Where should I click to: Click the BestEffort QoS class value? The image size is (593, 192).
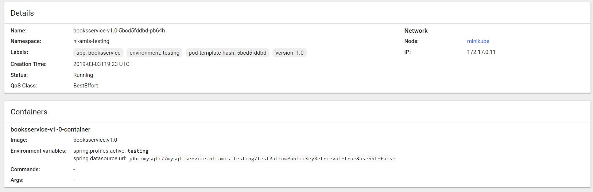86,86
